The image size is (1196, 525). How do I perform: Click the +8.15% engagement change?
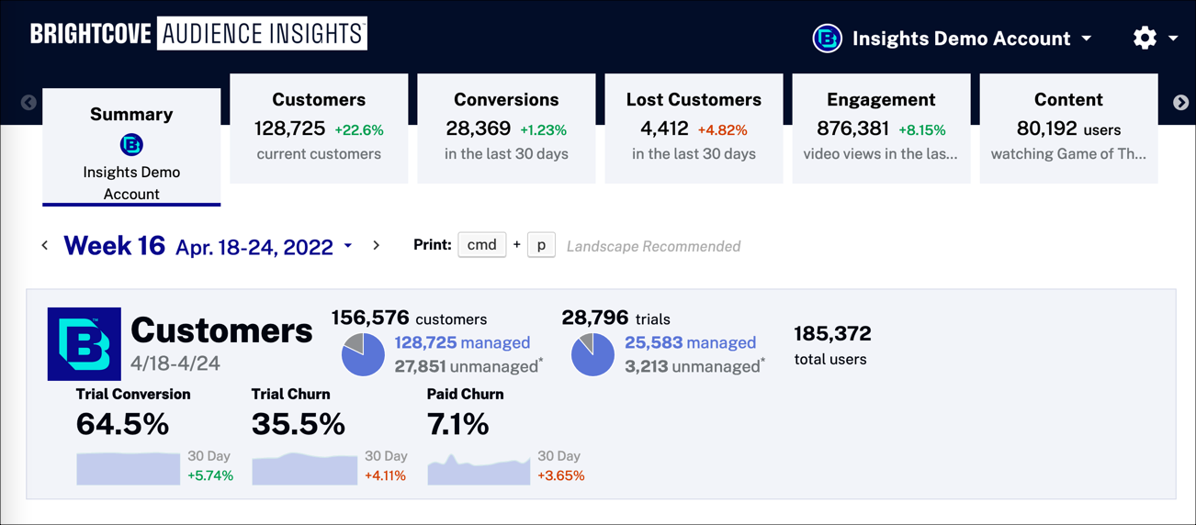click(922, 130)
